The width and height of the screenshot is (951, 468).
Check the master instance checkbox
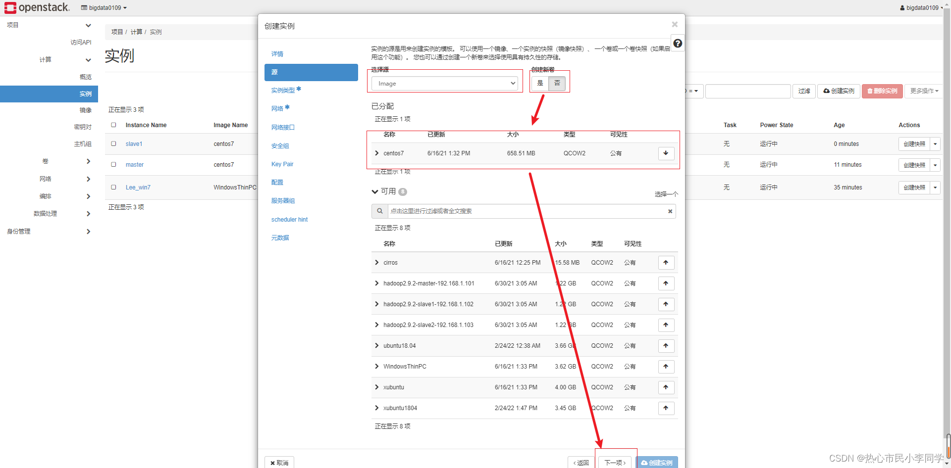click(113, 165)
